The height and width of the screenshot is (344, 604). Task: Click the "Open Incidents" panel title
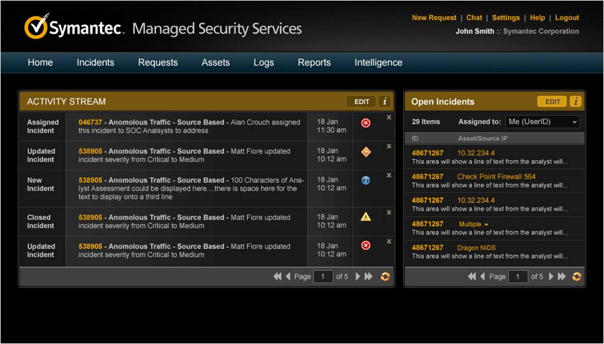coord(443,102)
